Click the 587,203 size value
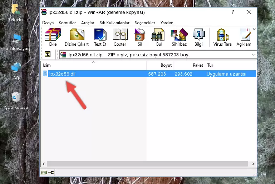Screen dimensions: 275x184 coord(157,74)
